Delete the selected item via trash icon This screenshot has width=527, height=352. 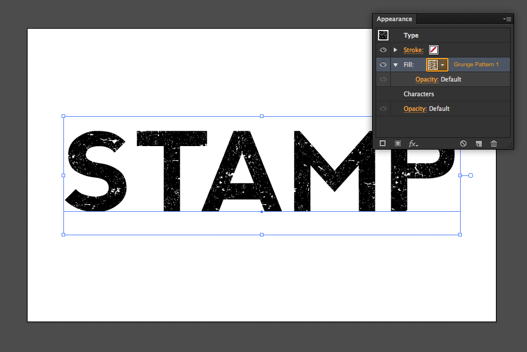click(x=494, y=143)
